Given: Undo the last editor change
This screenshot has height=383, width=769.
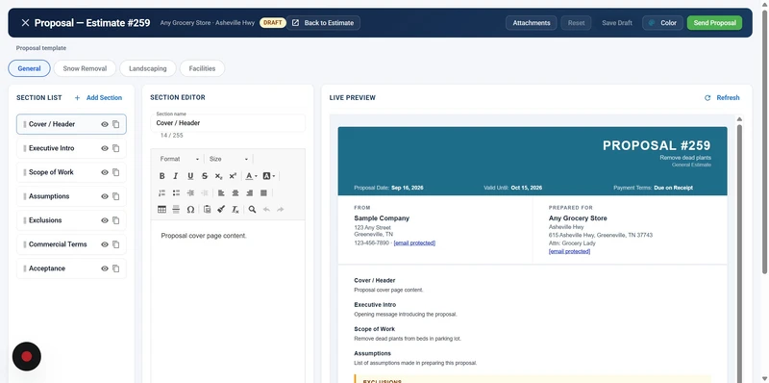Looking at the screenshot, I should (x=266, y=209).
